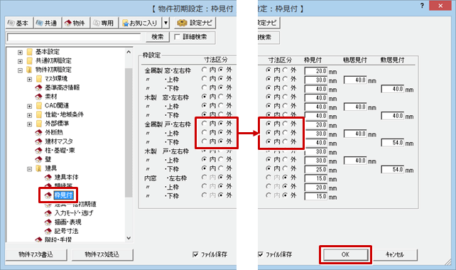This screenshot has width=456, height=270.
Task: Click the 専用 toolbar button
Action: pyautogui.click(x=104, y=23)
